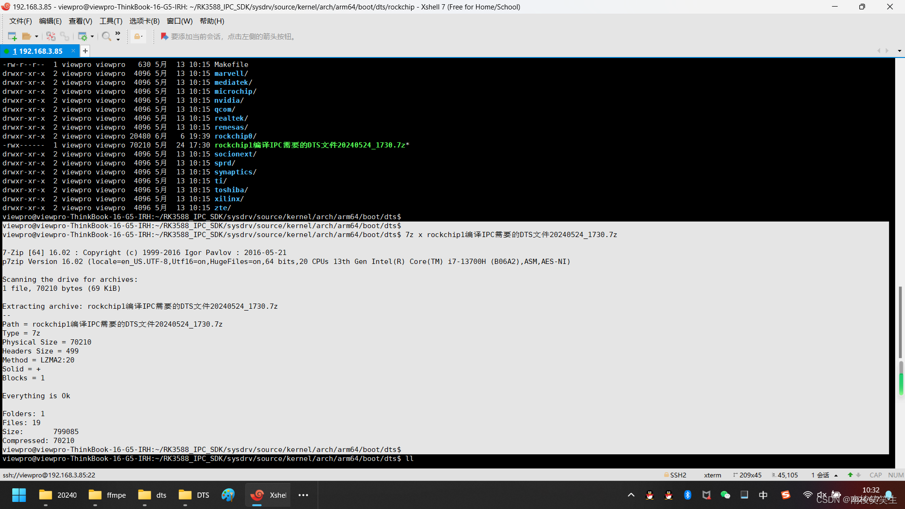Show hidden system tray icons
The height and width of the screenshot is (509, 905).
[631, 495]
